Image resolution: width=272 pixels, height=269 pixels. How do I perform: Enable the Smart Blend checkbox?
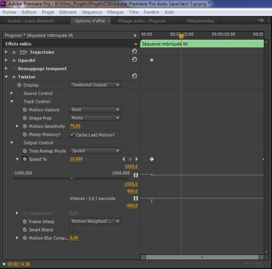coord(72,230)
